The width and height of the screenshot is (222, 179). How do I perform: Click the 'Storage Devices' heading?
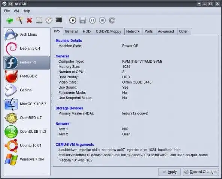point(69,108)
